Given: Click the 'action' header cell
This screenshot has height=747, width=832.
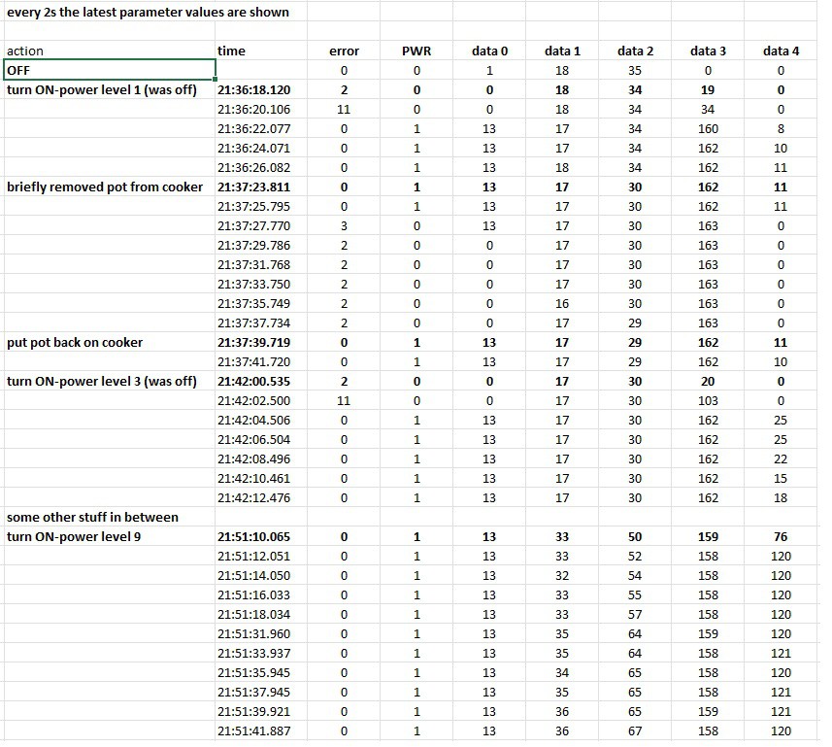Looking at the screenshot, I should click(x=25, y=51).
